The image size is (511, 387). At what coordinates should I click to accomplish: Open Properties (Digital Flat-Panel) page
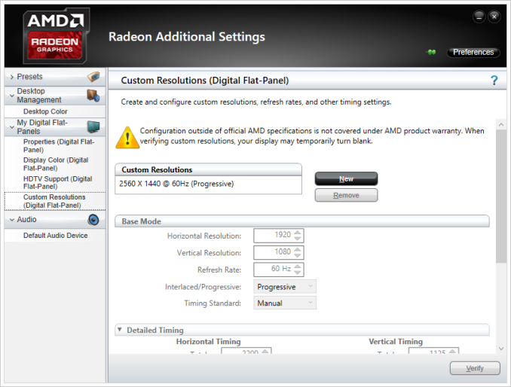tap(59, 146)
